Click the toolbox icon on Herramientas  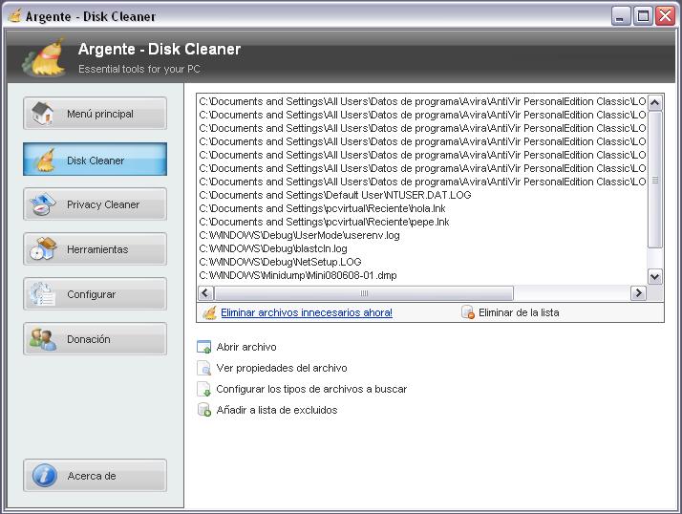tap(43, 249)
